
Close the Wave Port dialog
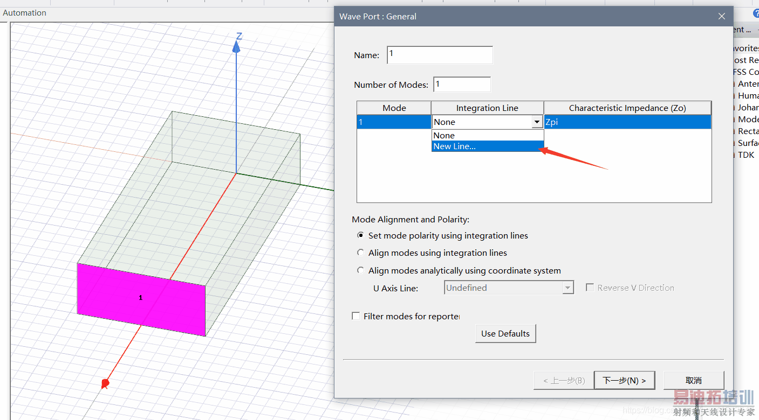(x=722, y=17)
